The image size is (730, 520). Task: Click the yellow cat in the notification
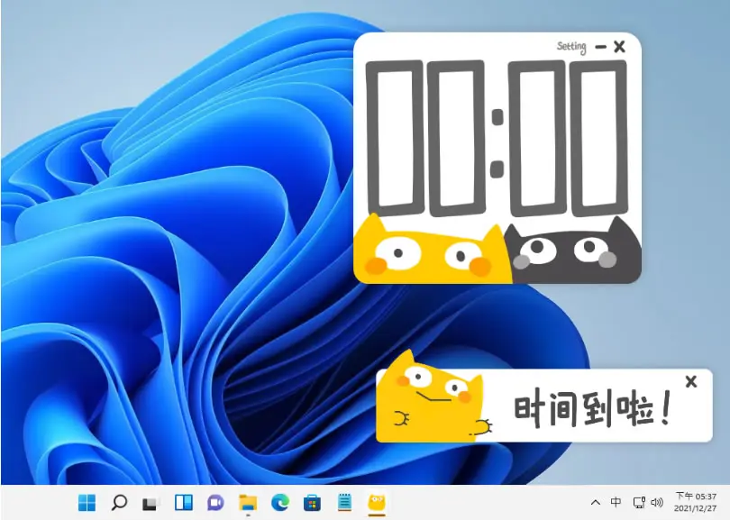433,398
